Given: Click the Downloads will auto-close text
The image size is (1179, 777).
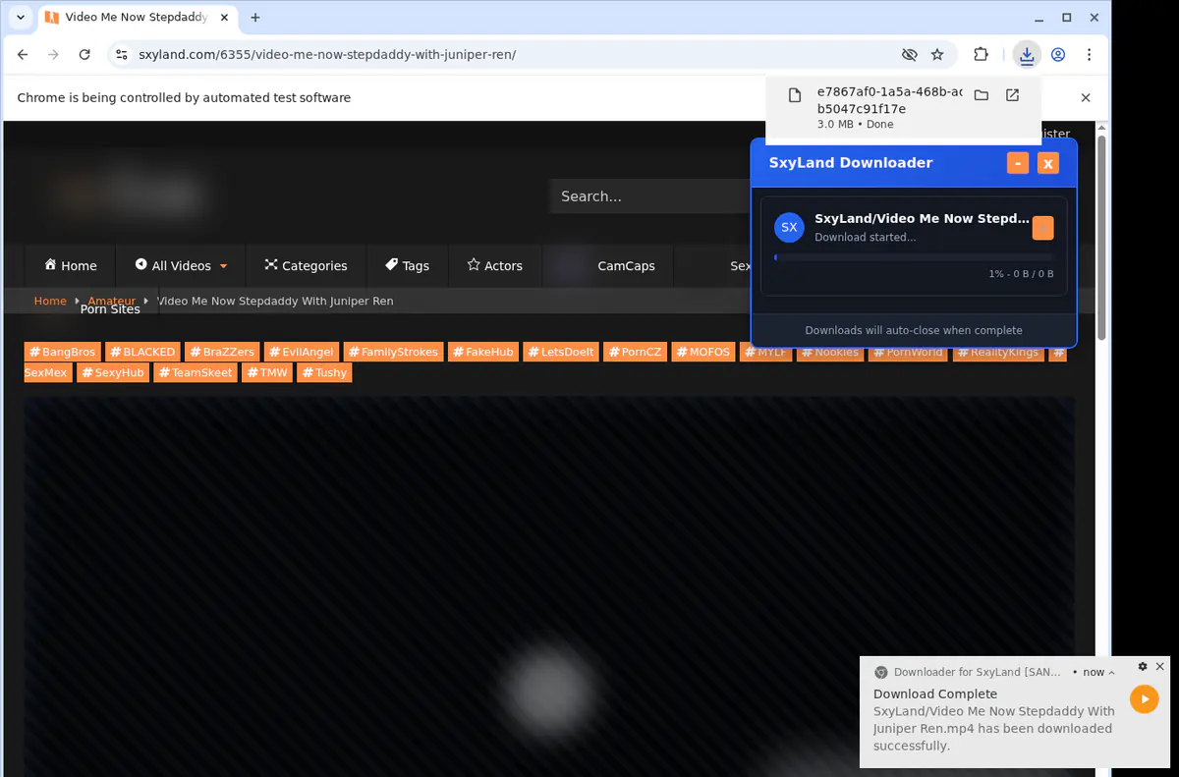Looking at the screenshot, I should pyautogui.click(x=914, y=330).
